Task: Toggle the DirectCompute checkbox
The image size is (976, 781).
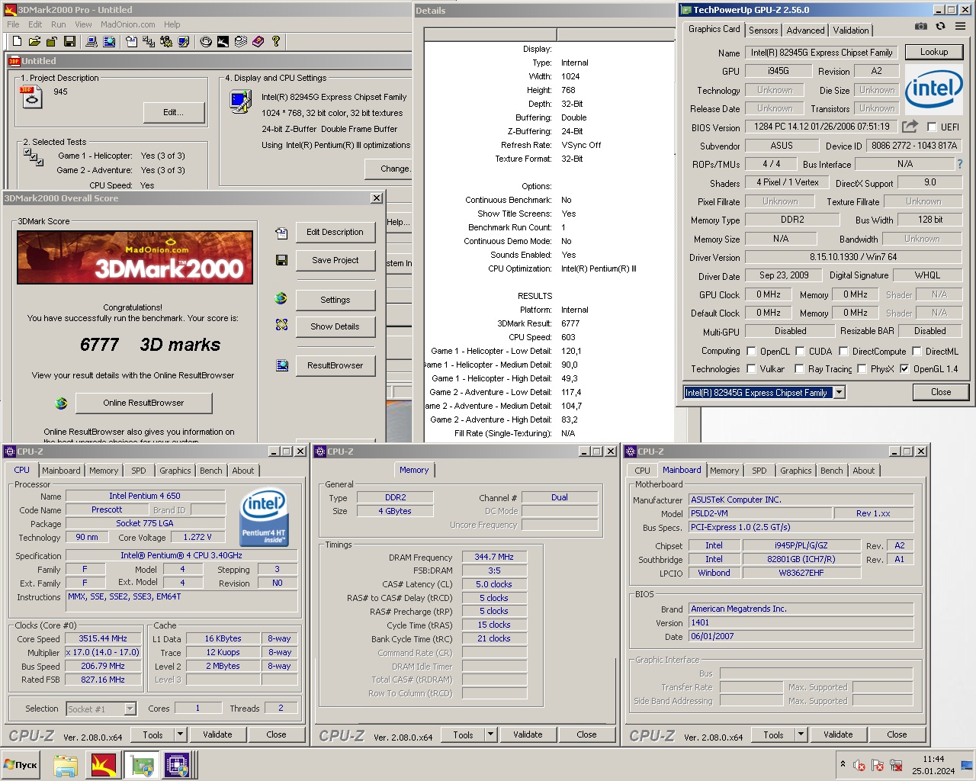Action: (x=843, y=352)
